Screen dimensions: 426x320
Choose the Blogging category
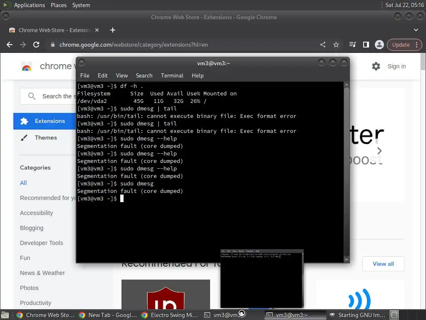click(32, 228)
